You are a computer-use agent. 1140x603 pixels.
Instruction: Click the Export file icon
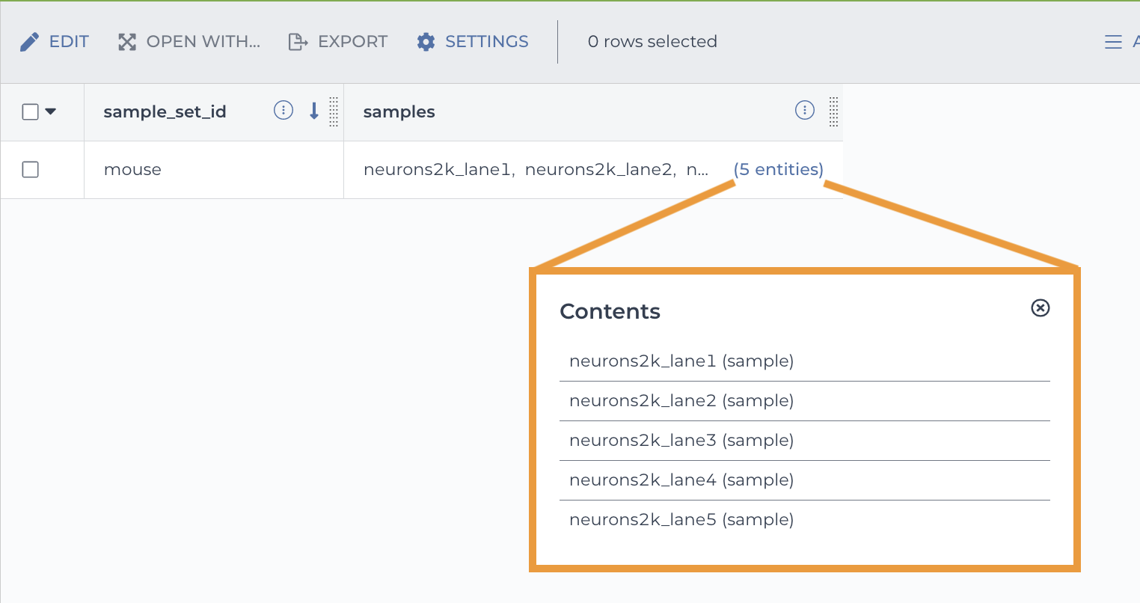(x=298, y=42)
